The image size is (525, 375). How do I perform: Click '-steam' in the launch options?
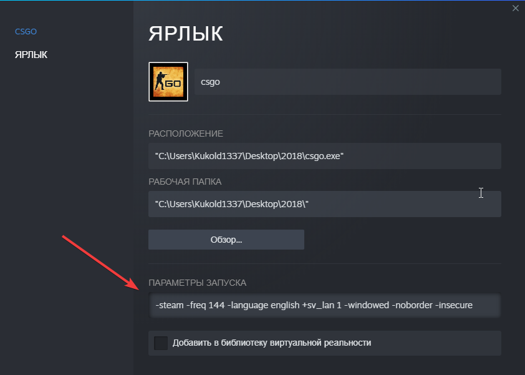point(168,306)
